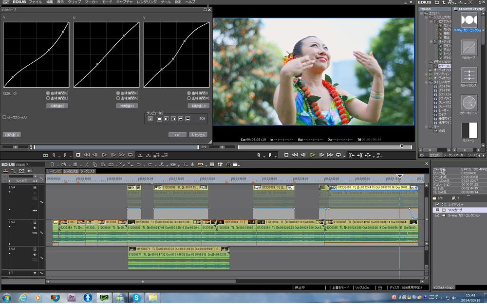This screenshot has width=487, height=304.
Task: Open the audio mixer sliders icon
Action: pyautogui.click(x=220, y=165)
